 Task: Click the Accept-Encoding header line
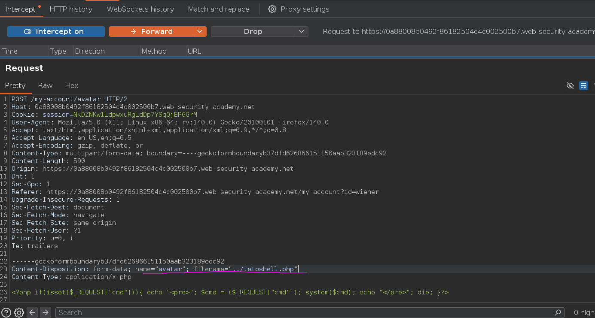[x=77, y=145]
